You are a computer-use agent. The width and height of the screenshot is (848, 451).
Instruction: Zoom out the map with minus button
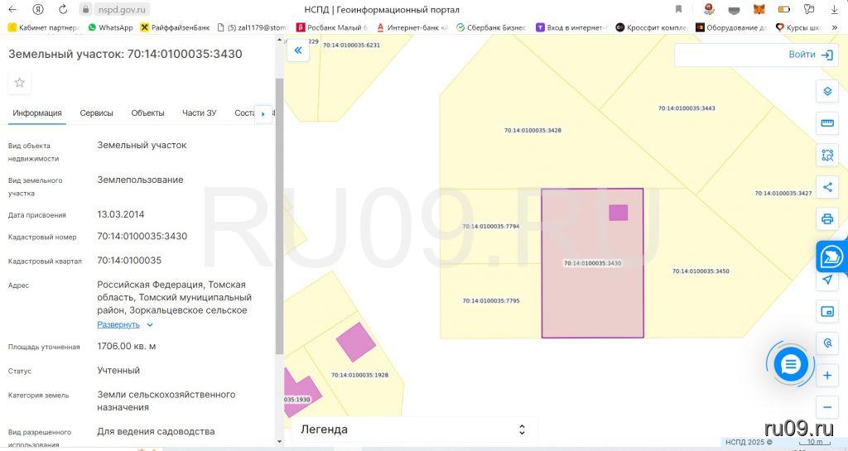[826, 407]
